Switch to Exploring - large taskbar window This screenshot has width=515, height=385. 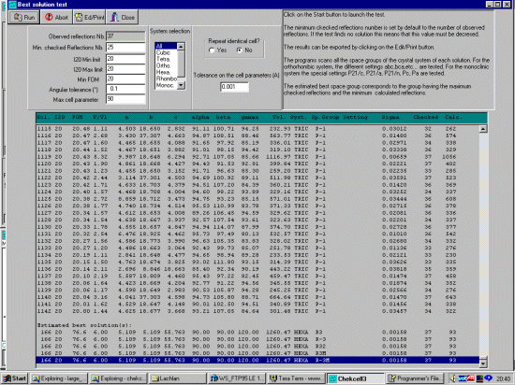pos(59,378)
